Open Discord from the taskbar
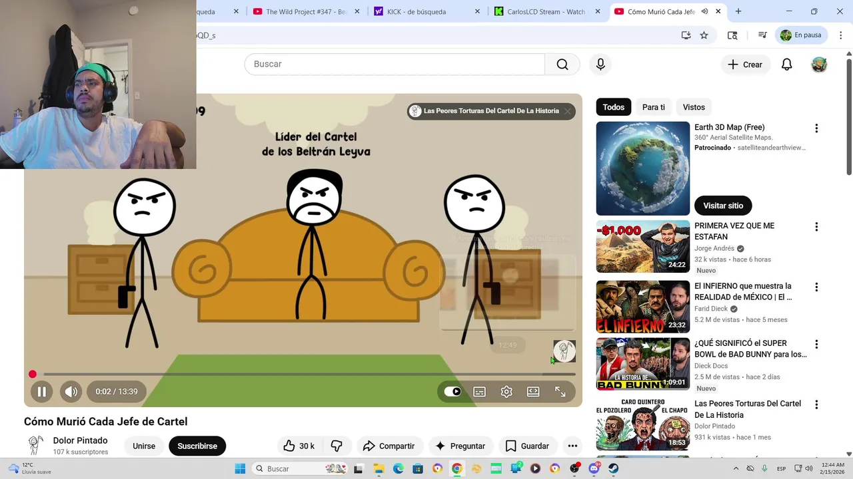The image size is (853, 479). point(594,469)
